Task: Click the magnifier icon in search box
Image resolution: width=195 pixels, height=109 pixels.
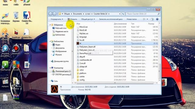Action: (158, 14)
